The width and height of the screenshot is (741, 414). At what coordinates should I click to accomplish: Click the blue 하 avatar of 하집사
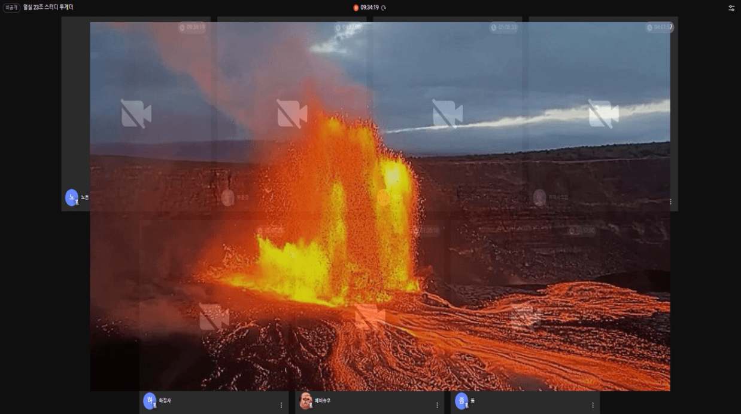point(150,401)
